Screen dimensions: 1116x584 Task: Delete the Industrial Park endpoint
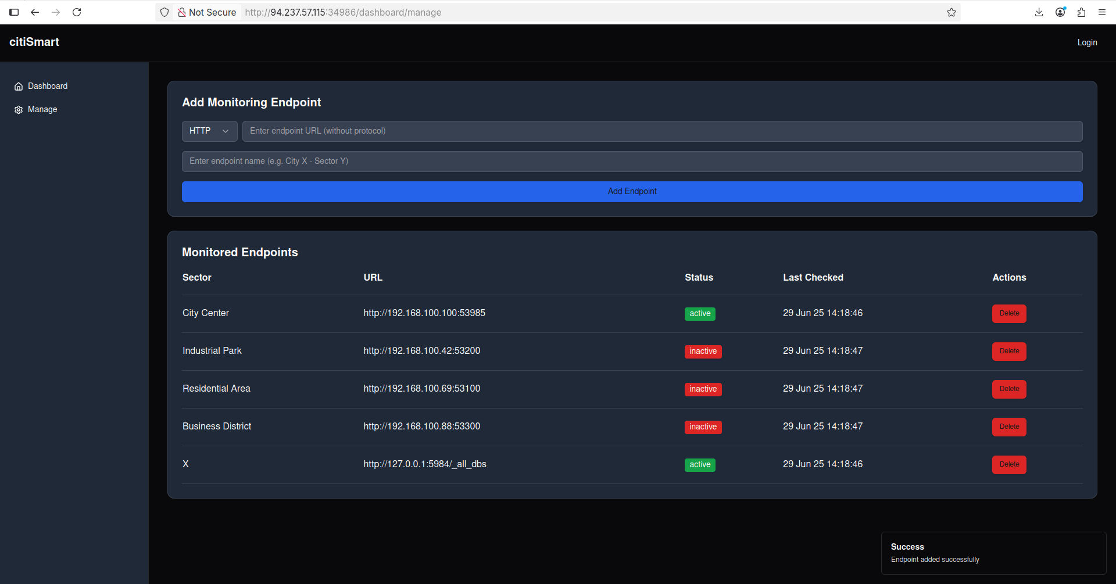click(x=1009, y=352)
